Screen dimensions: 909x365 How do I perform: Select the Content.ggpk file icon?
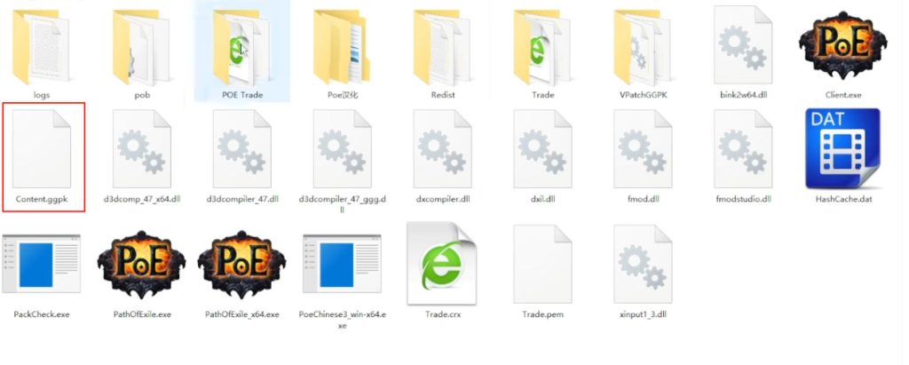pos(42,149)
